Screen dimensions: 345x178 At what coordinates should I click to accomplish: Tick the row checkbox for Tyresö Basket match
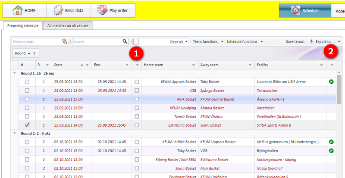pyautogui.click(x=27, y=117)
